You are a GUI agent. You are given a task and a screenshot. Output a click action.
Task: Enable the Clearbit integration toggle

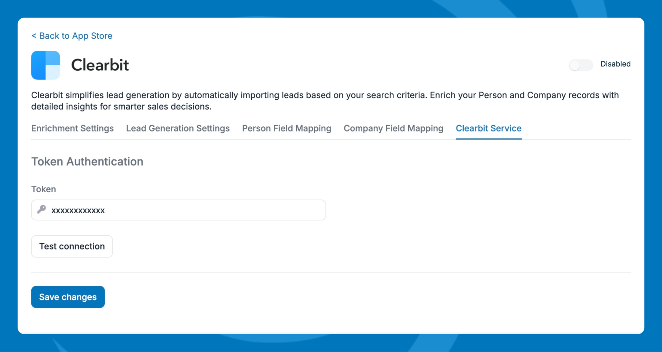coord(581,65)
